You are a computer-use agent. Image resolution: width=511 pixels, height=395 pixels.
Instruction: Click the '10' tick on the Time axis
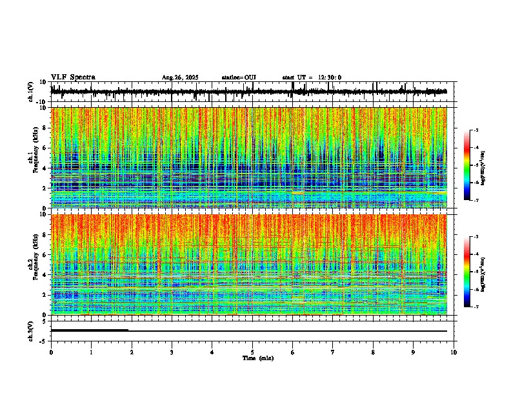(x=454, y=352)
